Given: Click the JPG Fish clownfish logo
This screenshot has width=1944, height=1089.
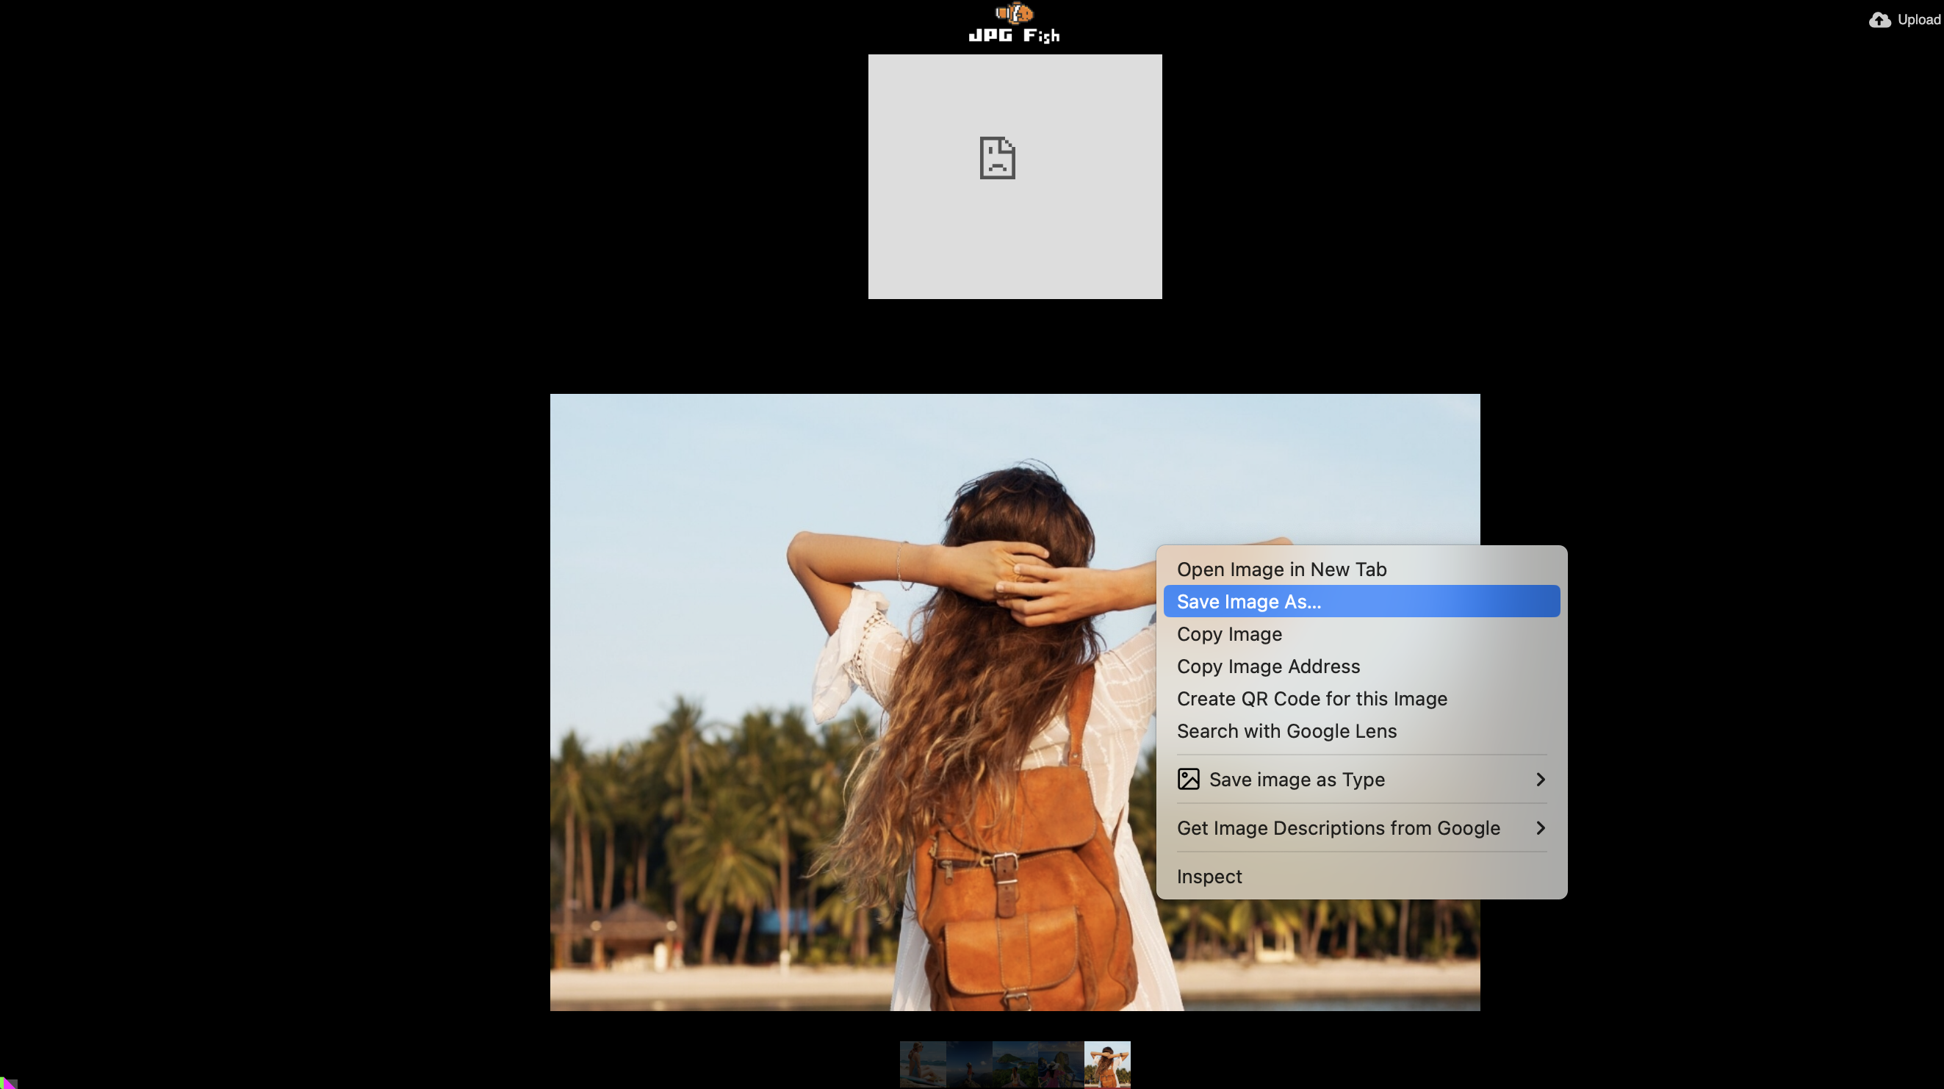Looking at the screenshot, I should click(x=1015, y=12).
